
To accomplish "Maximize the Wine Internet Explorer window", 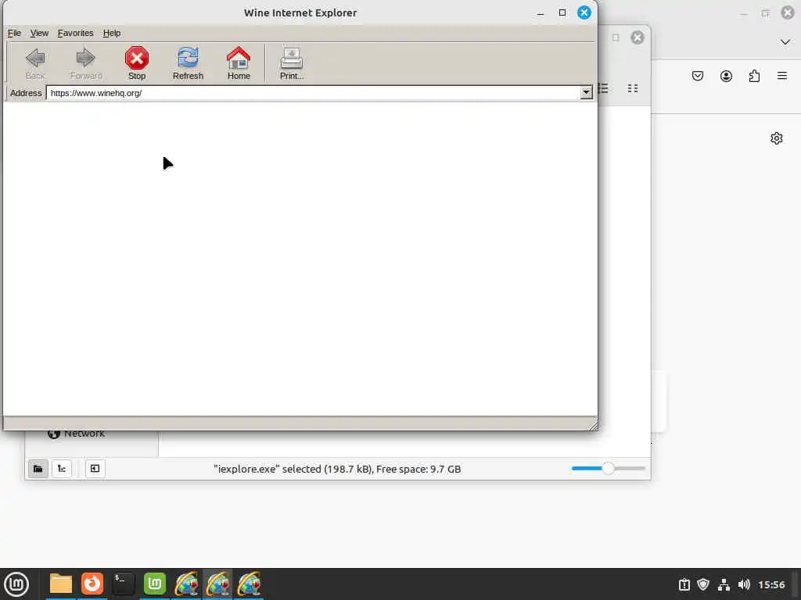I will 562,12.
